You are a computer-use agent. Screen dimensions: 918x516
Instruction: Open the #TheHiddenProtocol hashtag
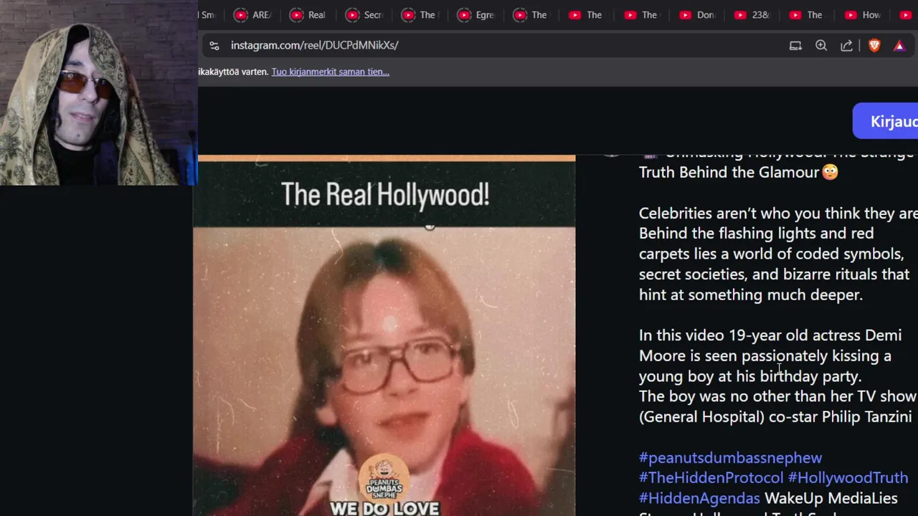click(711, 477)
